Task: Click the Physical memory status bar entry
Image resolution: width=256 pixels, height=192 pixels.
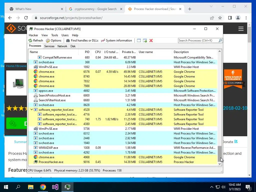Action: pyautogui.click(x=77, y=170)
